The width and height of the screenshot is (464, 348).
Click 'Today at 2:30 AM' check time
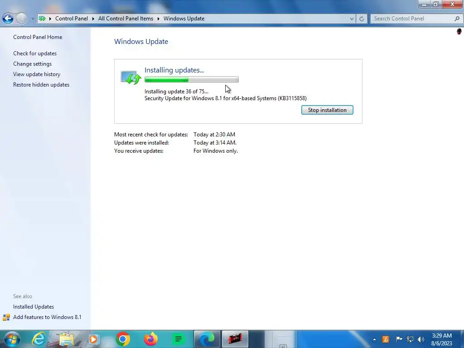click(214, 134)
